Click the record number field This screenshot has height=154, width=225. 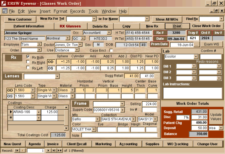tap(36, 150)
